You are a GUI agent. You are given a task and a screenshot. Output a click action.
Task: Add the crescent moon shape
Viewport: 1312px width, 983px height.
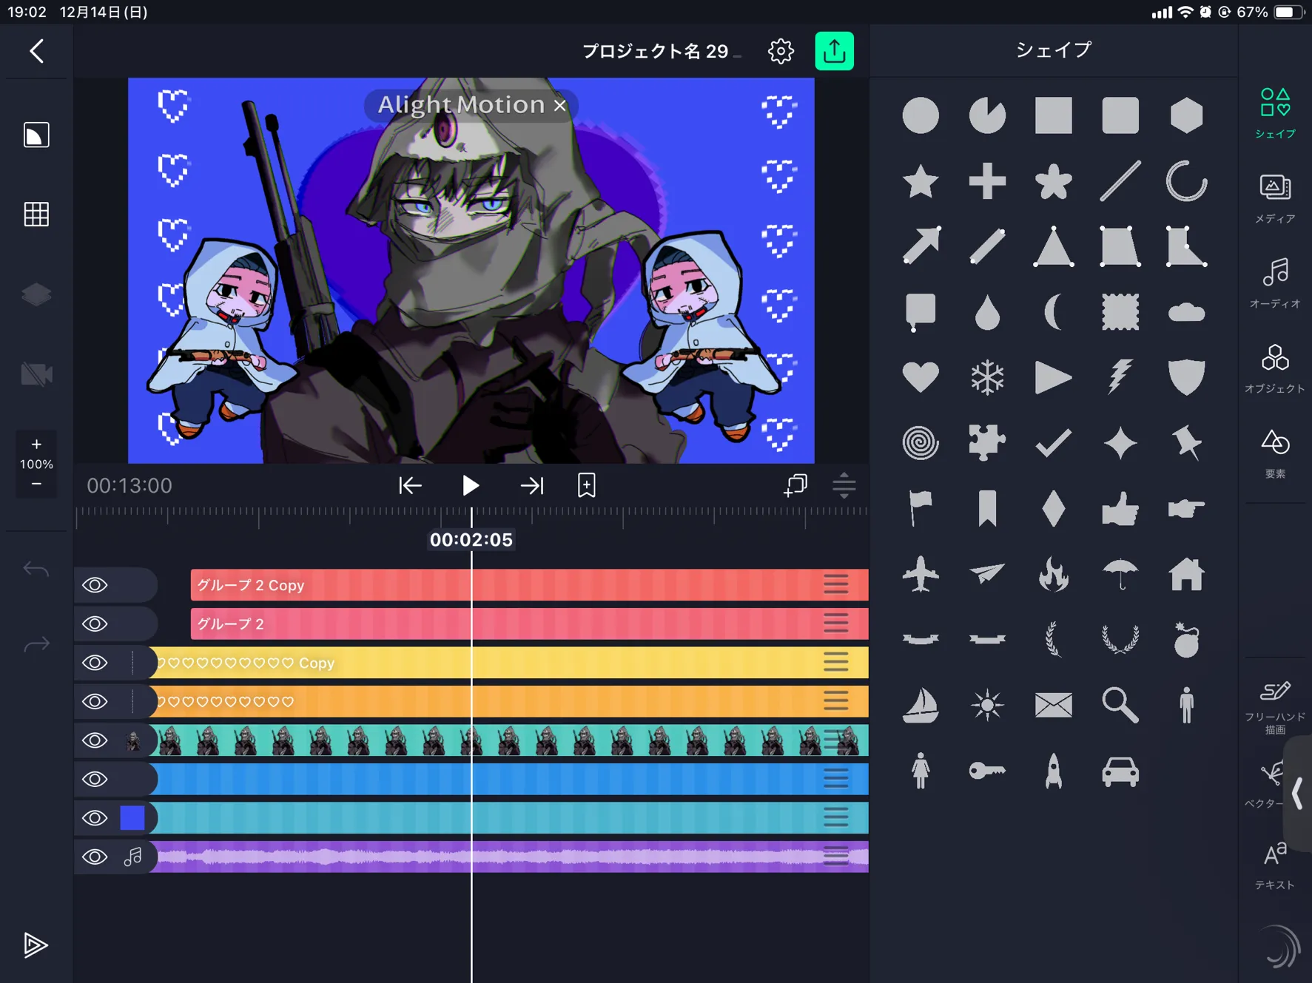1053,311
